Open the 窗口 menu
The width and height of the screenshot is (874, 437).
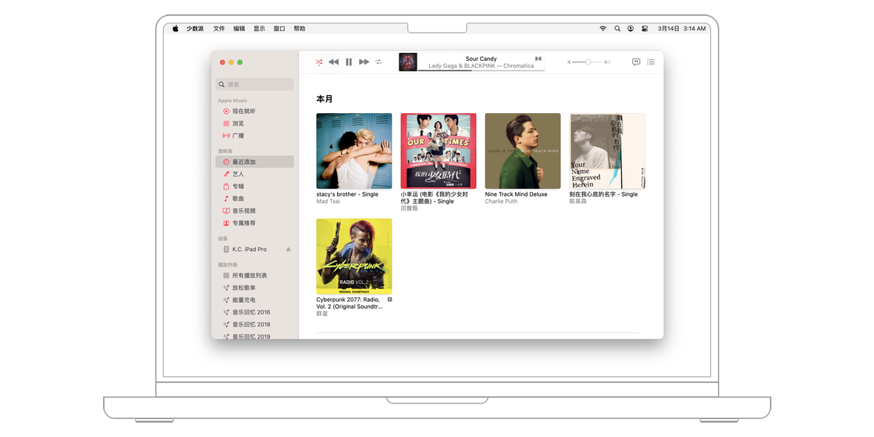[x=279, y=28]
